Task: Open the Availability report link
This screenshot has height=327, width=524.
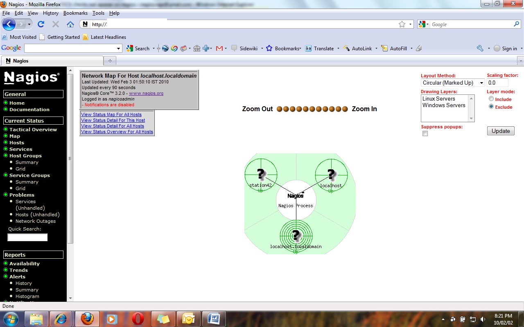Action: (25, 264)
